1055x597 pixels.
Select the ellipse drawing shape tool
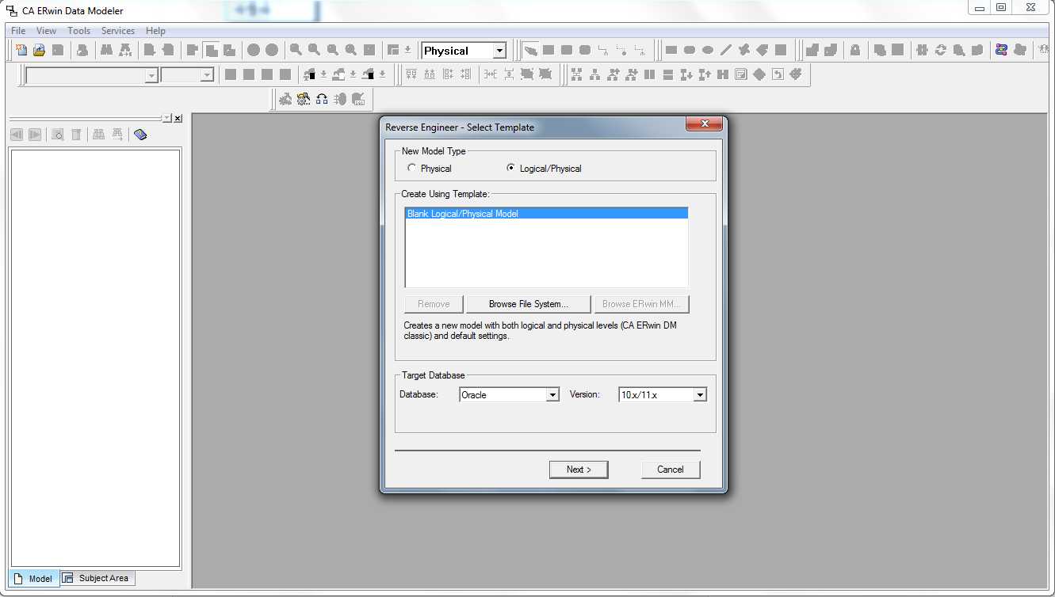[x=708, y=50]
